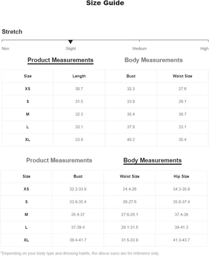Click the Slight stretch label

(x=71, y=49)
